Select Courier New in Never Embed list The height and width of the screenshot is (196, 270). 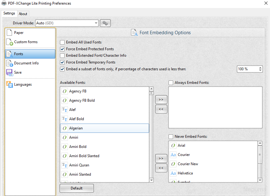click(188, 164)
